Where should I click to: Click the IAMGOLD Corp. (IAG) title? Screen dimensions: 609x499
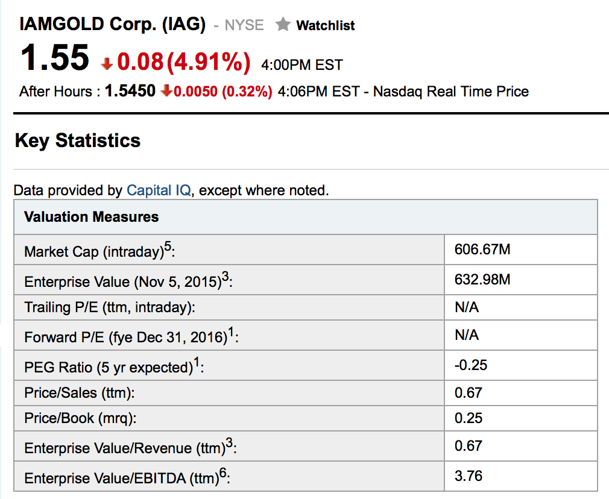coord(113,25)
